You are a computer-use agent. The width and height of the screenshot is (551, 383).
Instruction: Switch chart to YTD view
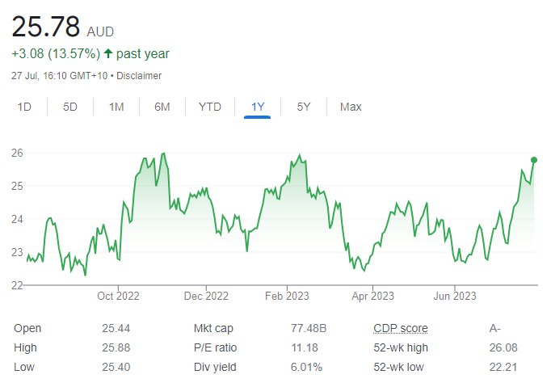tap(210, 107)
